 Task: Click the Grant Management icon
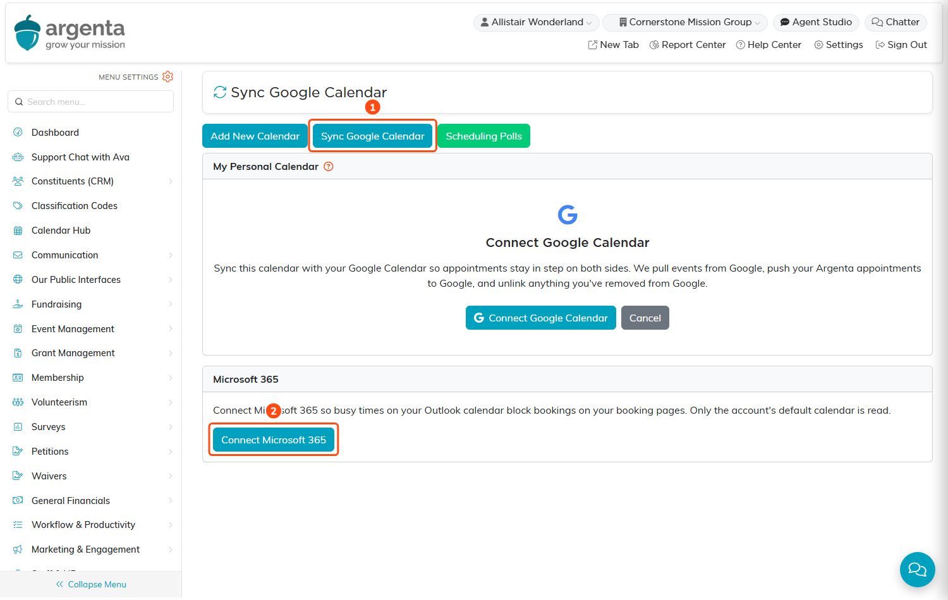point(18,353)
